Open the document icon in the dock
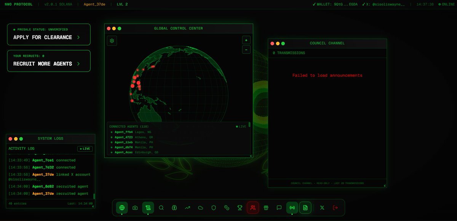Screen dimensions: 457x221 coord(305,208)
